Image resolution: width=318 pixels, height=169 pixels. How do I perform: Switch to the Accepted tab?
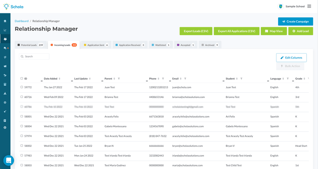click(x=186, y=45)
